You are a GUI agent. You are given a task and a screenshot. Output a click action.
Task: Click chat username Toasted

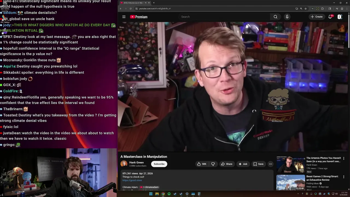click(x=10, y=115)
